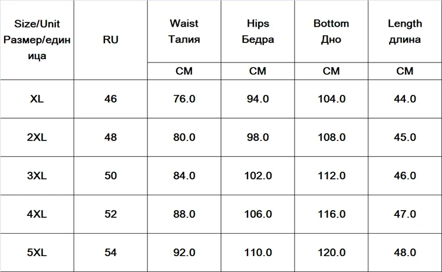Select the length value 47.0
The height and width of the screenshot is (272, 442).
405,214
